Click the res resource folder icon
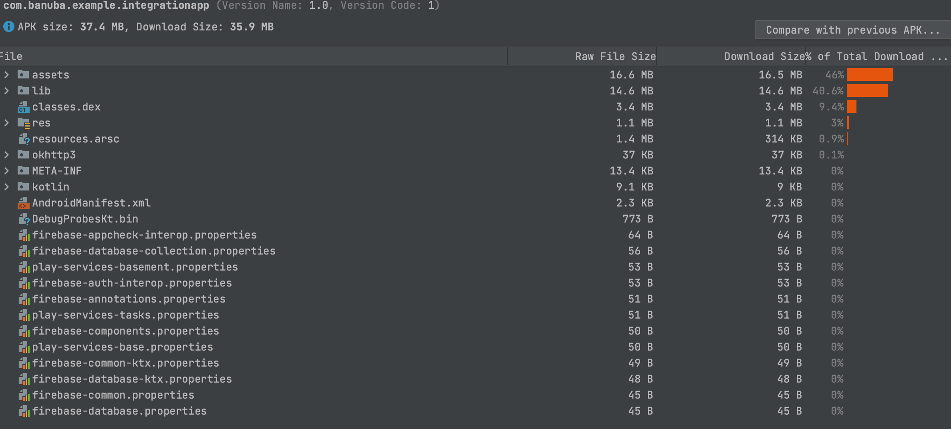The height and width of the screenshot is (429, 951). [x=24, y=123]
